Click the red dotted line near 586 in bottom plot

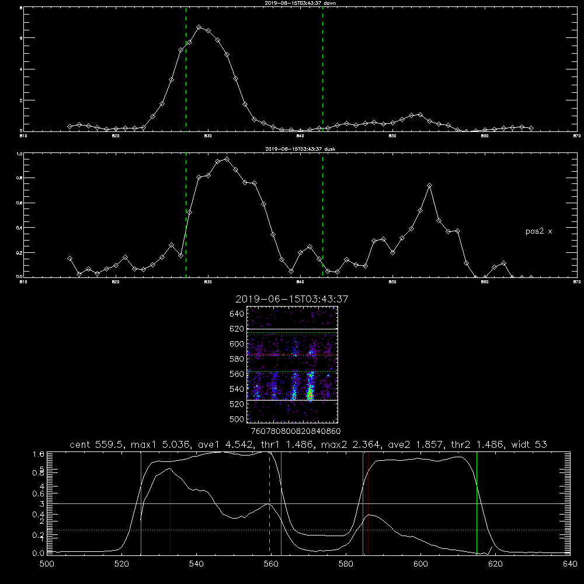coord(369,503)
